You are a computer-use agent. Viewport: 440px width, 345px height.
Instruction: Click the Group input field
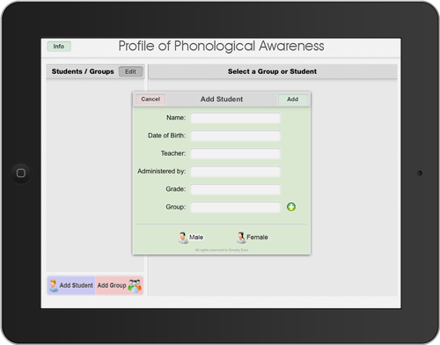click(x=236, y=207)
